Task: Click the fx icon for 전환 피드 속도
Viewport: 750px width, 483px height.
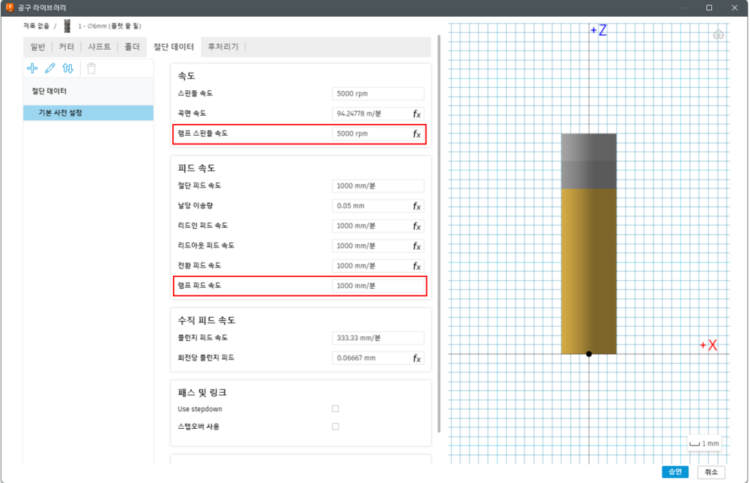Action: tap(417, 266)
